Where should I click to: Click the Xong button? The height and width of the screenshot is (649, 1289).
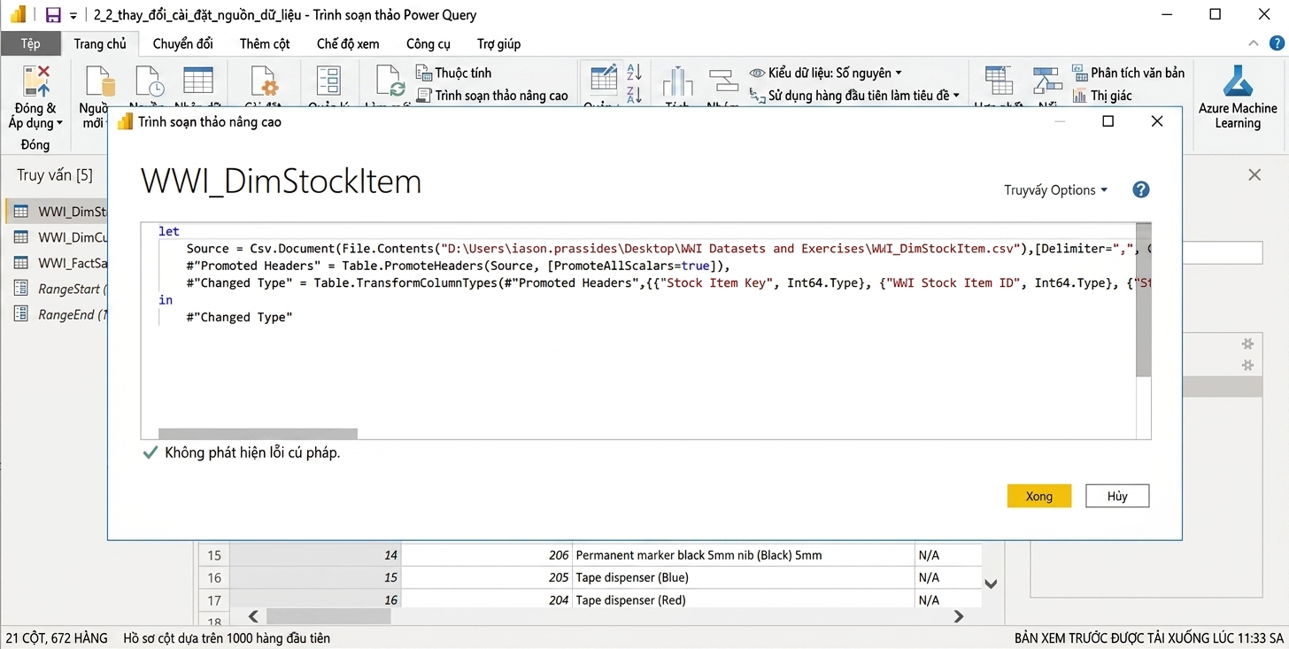coord(1039,496)
